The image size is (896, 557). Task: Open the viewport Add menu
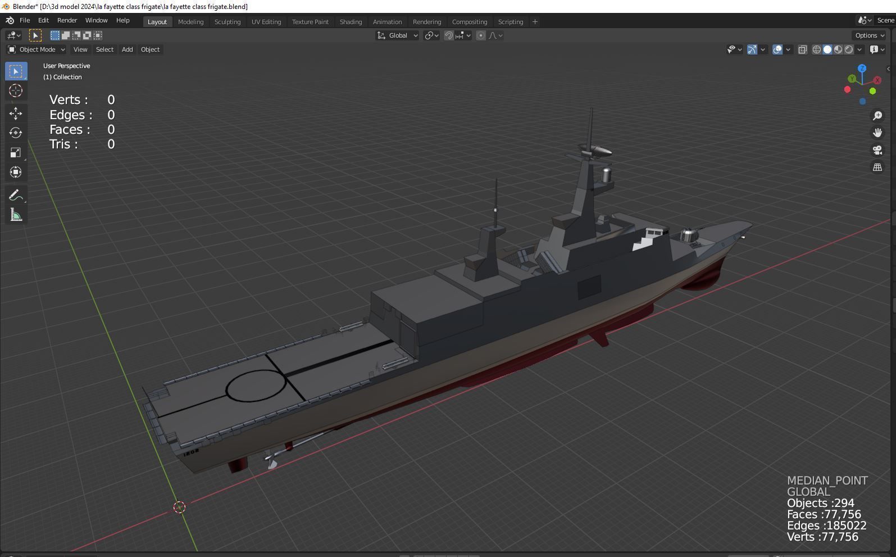click(x=127, y=49)
